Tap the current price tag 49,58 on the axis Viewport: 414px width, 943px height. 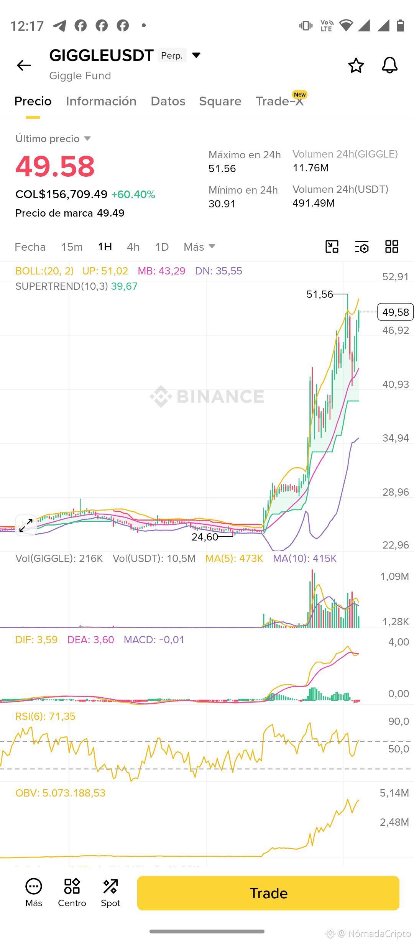click(396, 312)
